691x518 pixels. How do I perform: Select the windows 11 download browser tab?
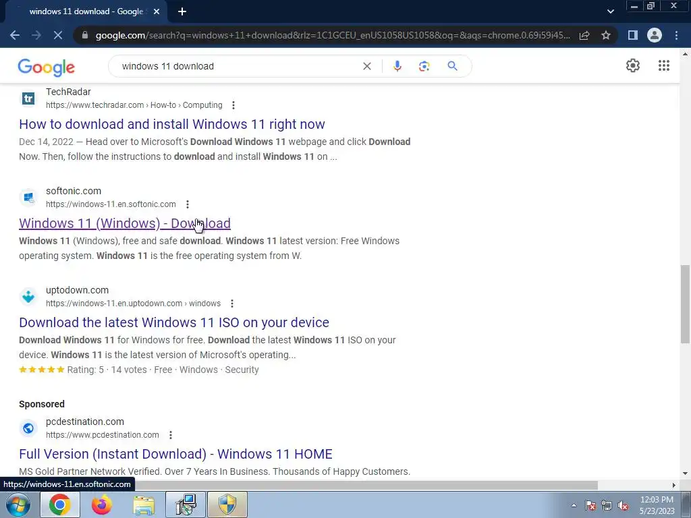point(86,11)
